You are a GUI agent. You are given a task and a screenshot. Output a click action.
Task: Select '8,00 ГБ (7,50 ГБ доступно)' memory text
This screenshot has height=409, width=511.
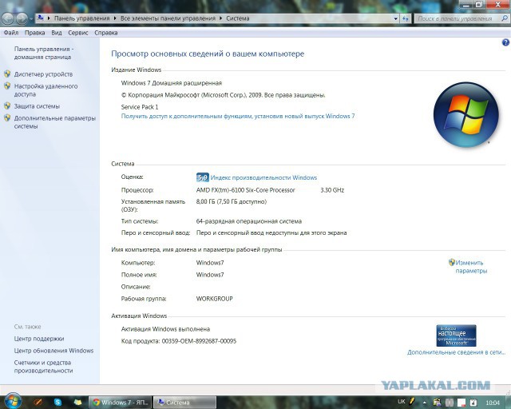point(232,201)
